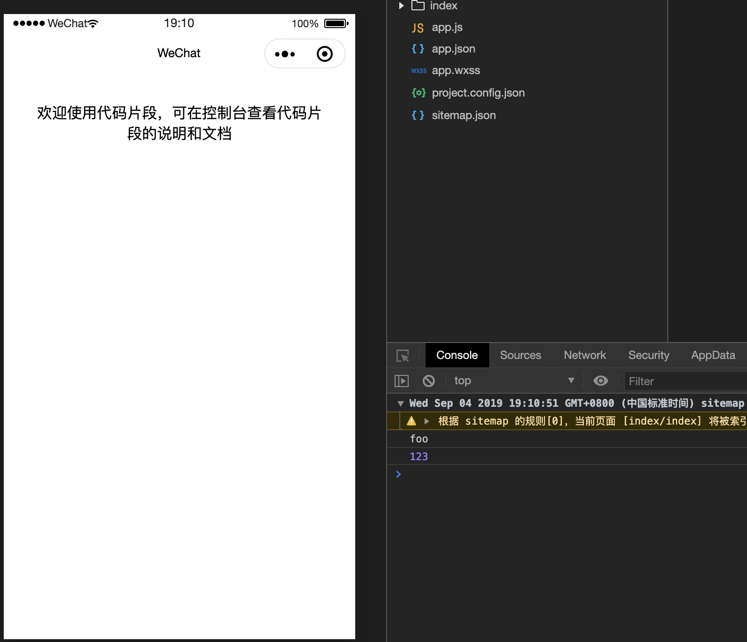Screen dimensions: 747x642
Task: Switch to the Sources tab
Action: [x=520, y=355]
